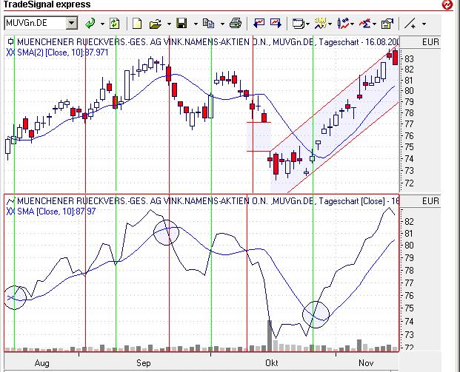Expand dropdown next to open folder icon
The height and width of the screenshot is (372, 460).
click(170, 24)
